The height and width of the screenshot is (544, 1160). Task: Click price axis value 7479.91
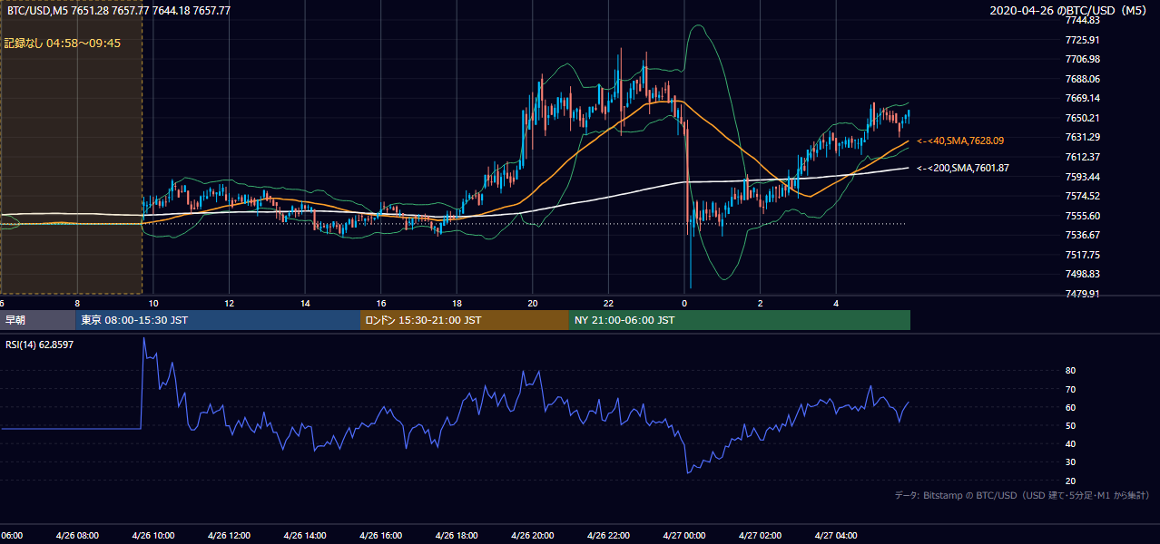(1083, 294)
